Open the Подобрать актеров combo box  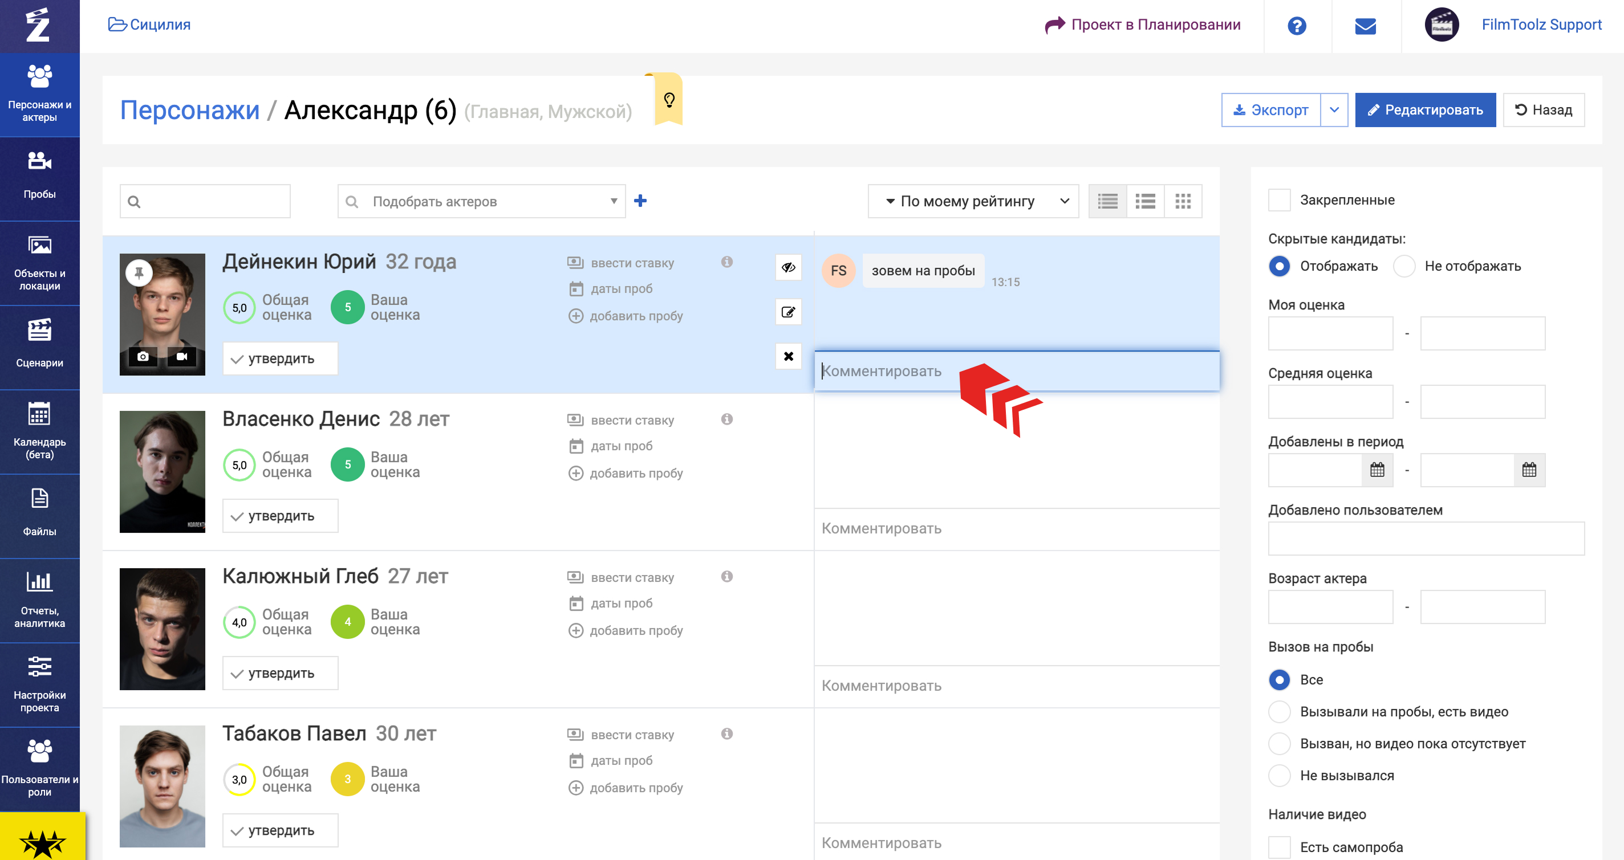point(481,201)
